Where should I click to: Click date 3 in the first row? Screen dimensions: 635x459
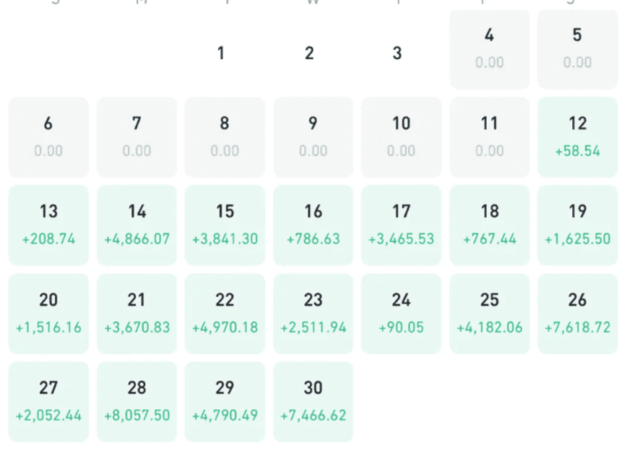coord(397,53)
